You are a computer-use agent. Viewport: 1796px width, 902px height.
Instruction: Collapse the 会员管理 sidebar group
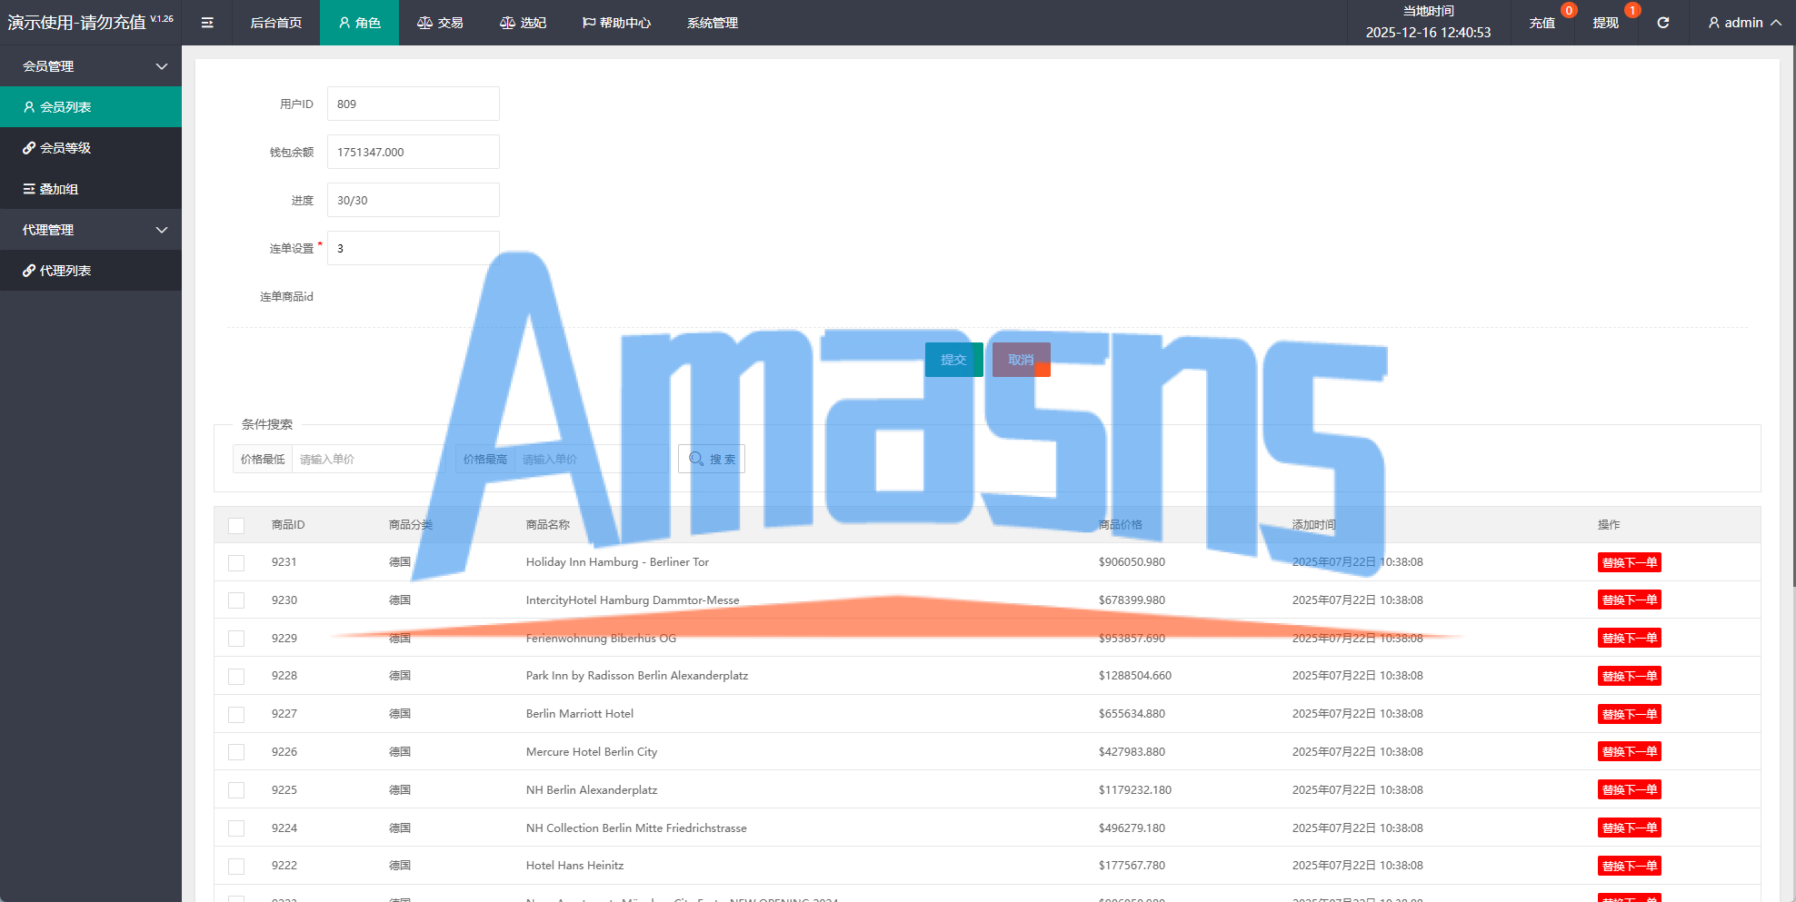(91, 66)
